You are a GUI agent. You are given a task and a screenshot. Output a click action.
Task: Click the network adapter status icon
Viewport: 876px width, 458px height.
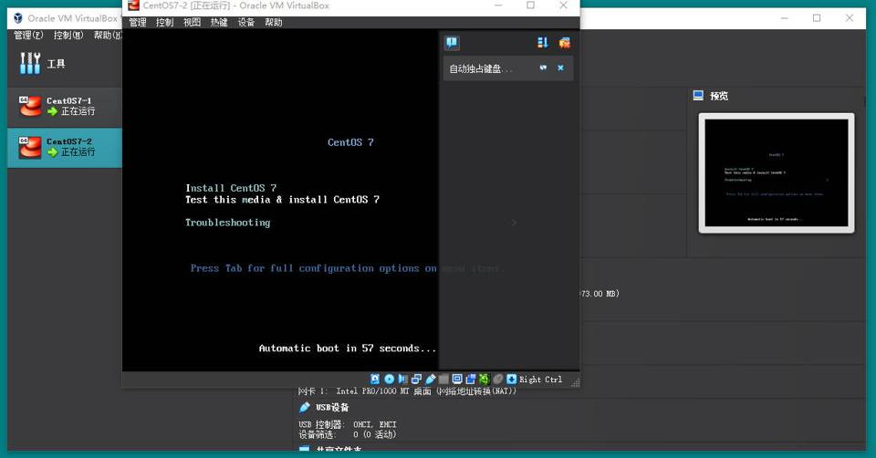416,379
